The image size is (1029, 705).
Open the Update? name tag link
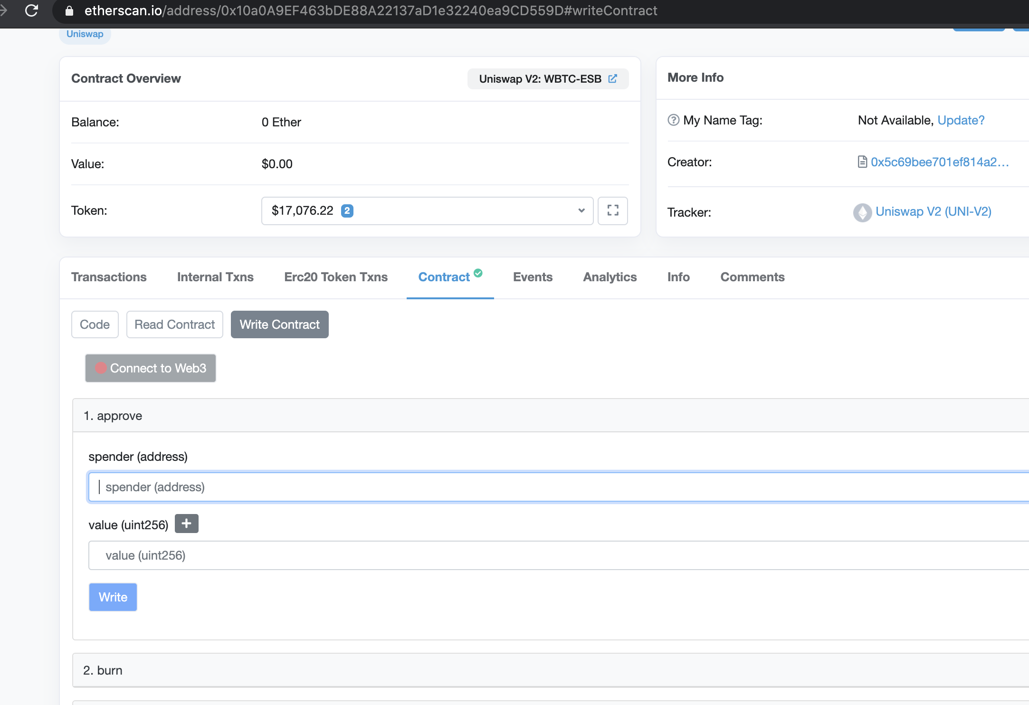pos(961,120)
